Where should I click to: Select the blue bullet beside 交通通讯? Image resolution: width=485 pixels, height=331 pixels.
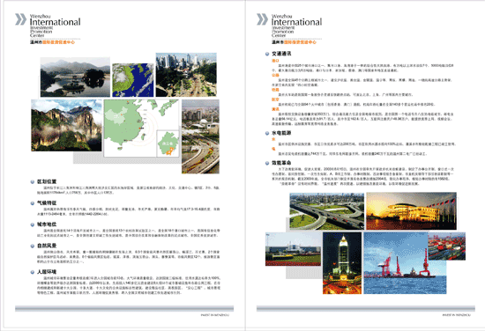tap(267, 54)
